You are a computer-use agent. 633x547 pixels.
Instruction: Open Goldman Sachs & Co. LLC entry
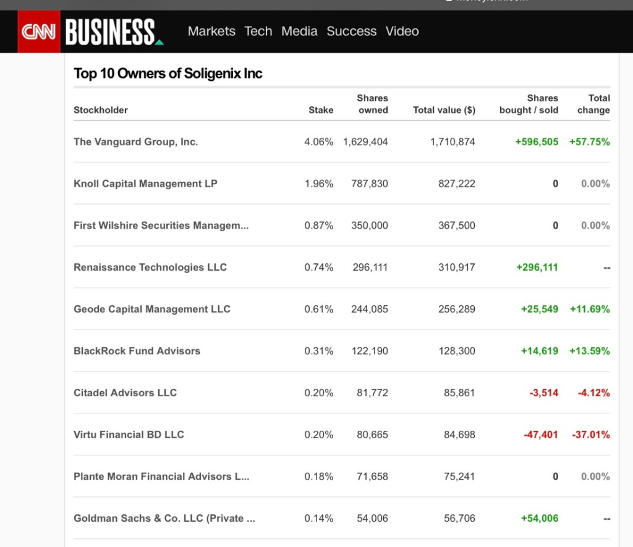coord(164,518)
